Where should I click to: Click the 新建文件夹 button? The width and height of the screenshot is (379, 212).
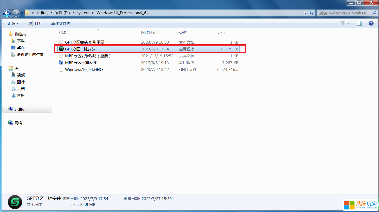coord(61,23)
